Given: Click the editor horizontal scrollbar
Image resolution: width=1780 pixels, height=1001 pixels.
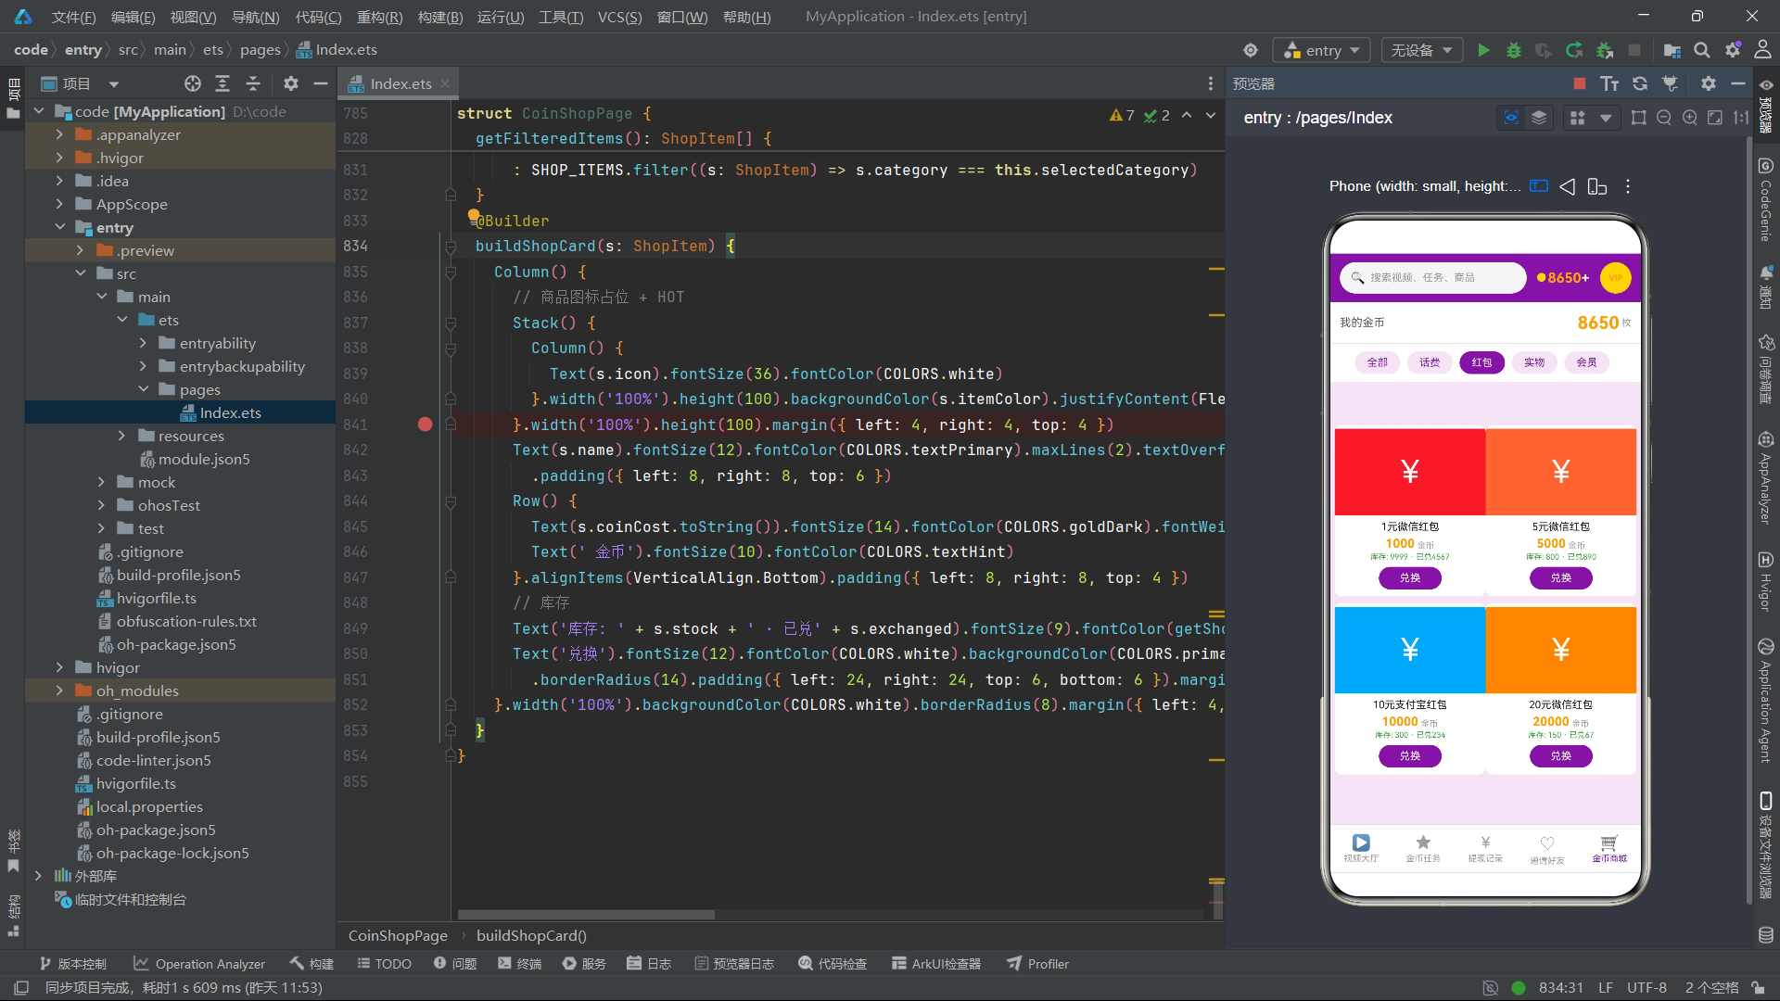Looking at the screenshot, I should click(586, 915).
